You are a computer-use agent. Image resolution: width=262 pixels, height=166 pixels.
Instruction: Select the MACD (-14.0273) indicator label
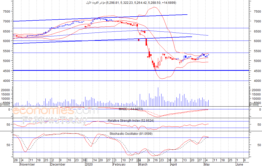click(x=131, y=109)
